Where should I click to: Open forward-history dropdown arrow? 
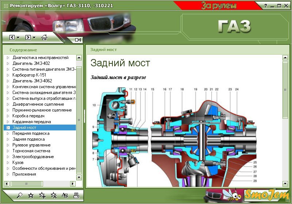pos(34,38)
